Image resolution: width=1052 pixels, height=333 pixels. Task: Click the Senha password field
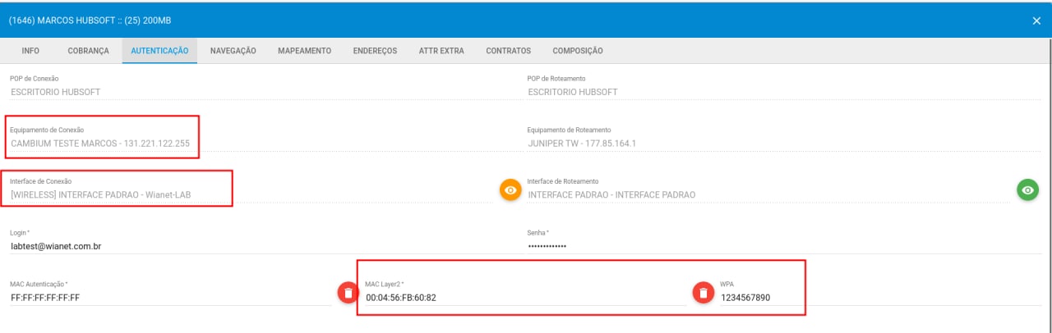785,246
